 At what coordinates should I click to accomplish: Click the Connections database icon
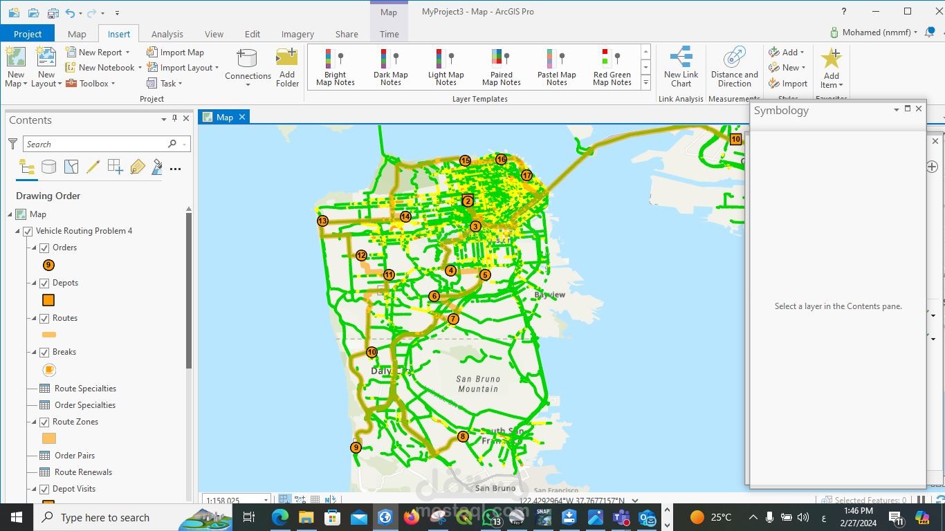(247, 58)
